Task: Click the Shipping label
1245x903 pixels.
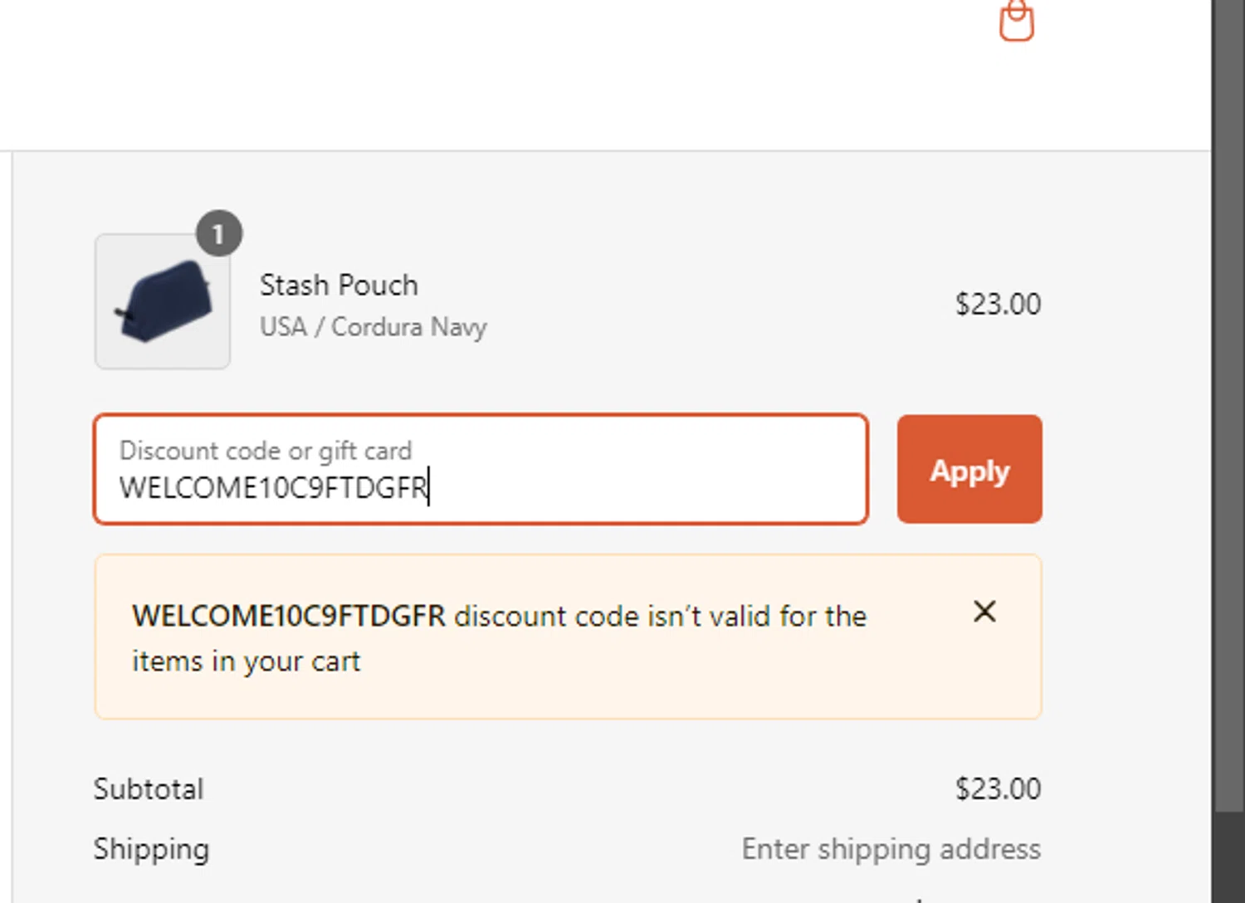Action: click(151, 849)
